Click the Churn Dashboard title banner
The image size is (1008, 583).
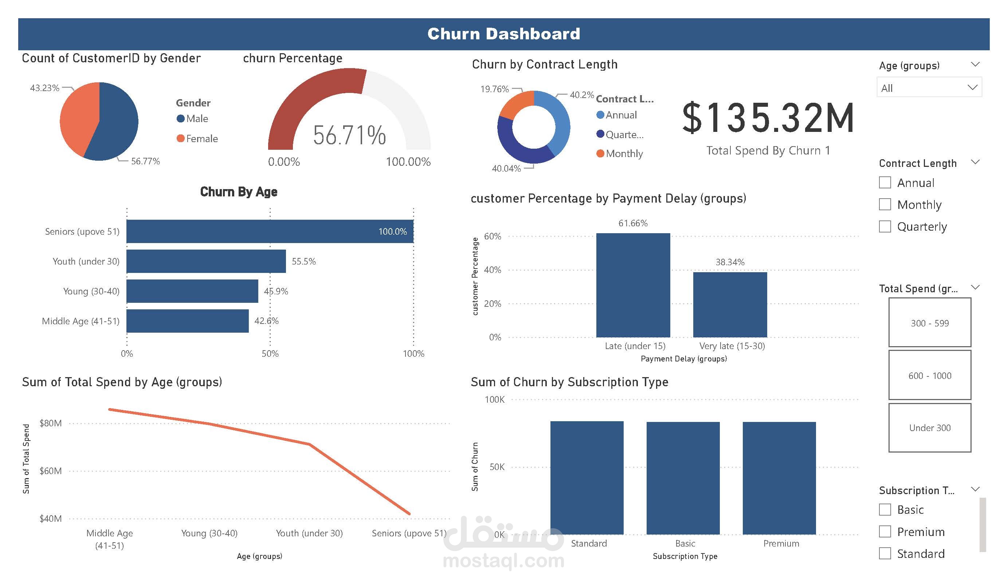pos(503,34)
